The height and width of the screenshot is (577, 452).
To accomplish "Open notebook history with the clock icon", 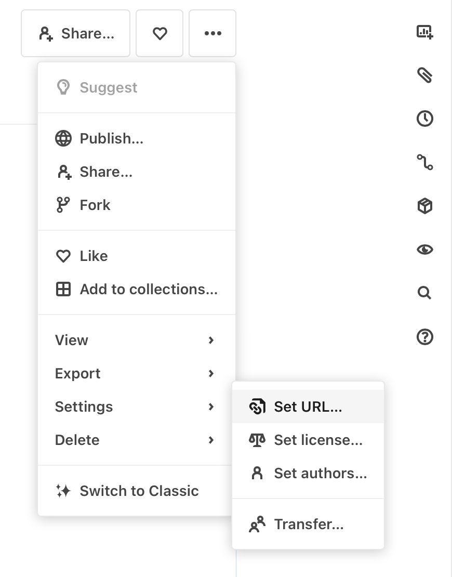I will pos(424,119).
